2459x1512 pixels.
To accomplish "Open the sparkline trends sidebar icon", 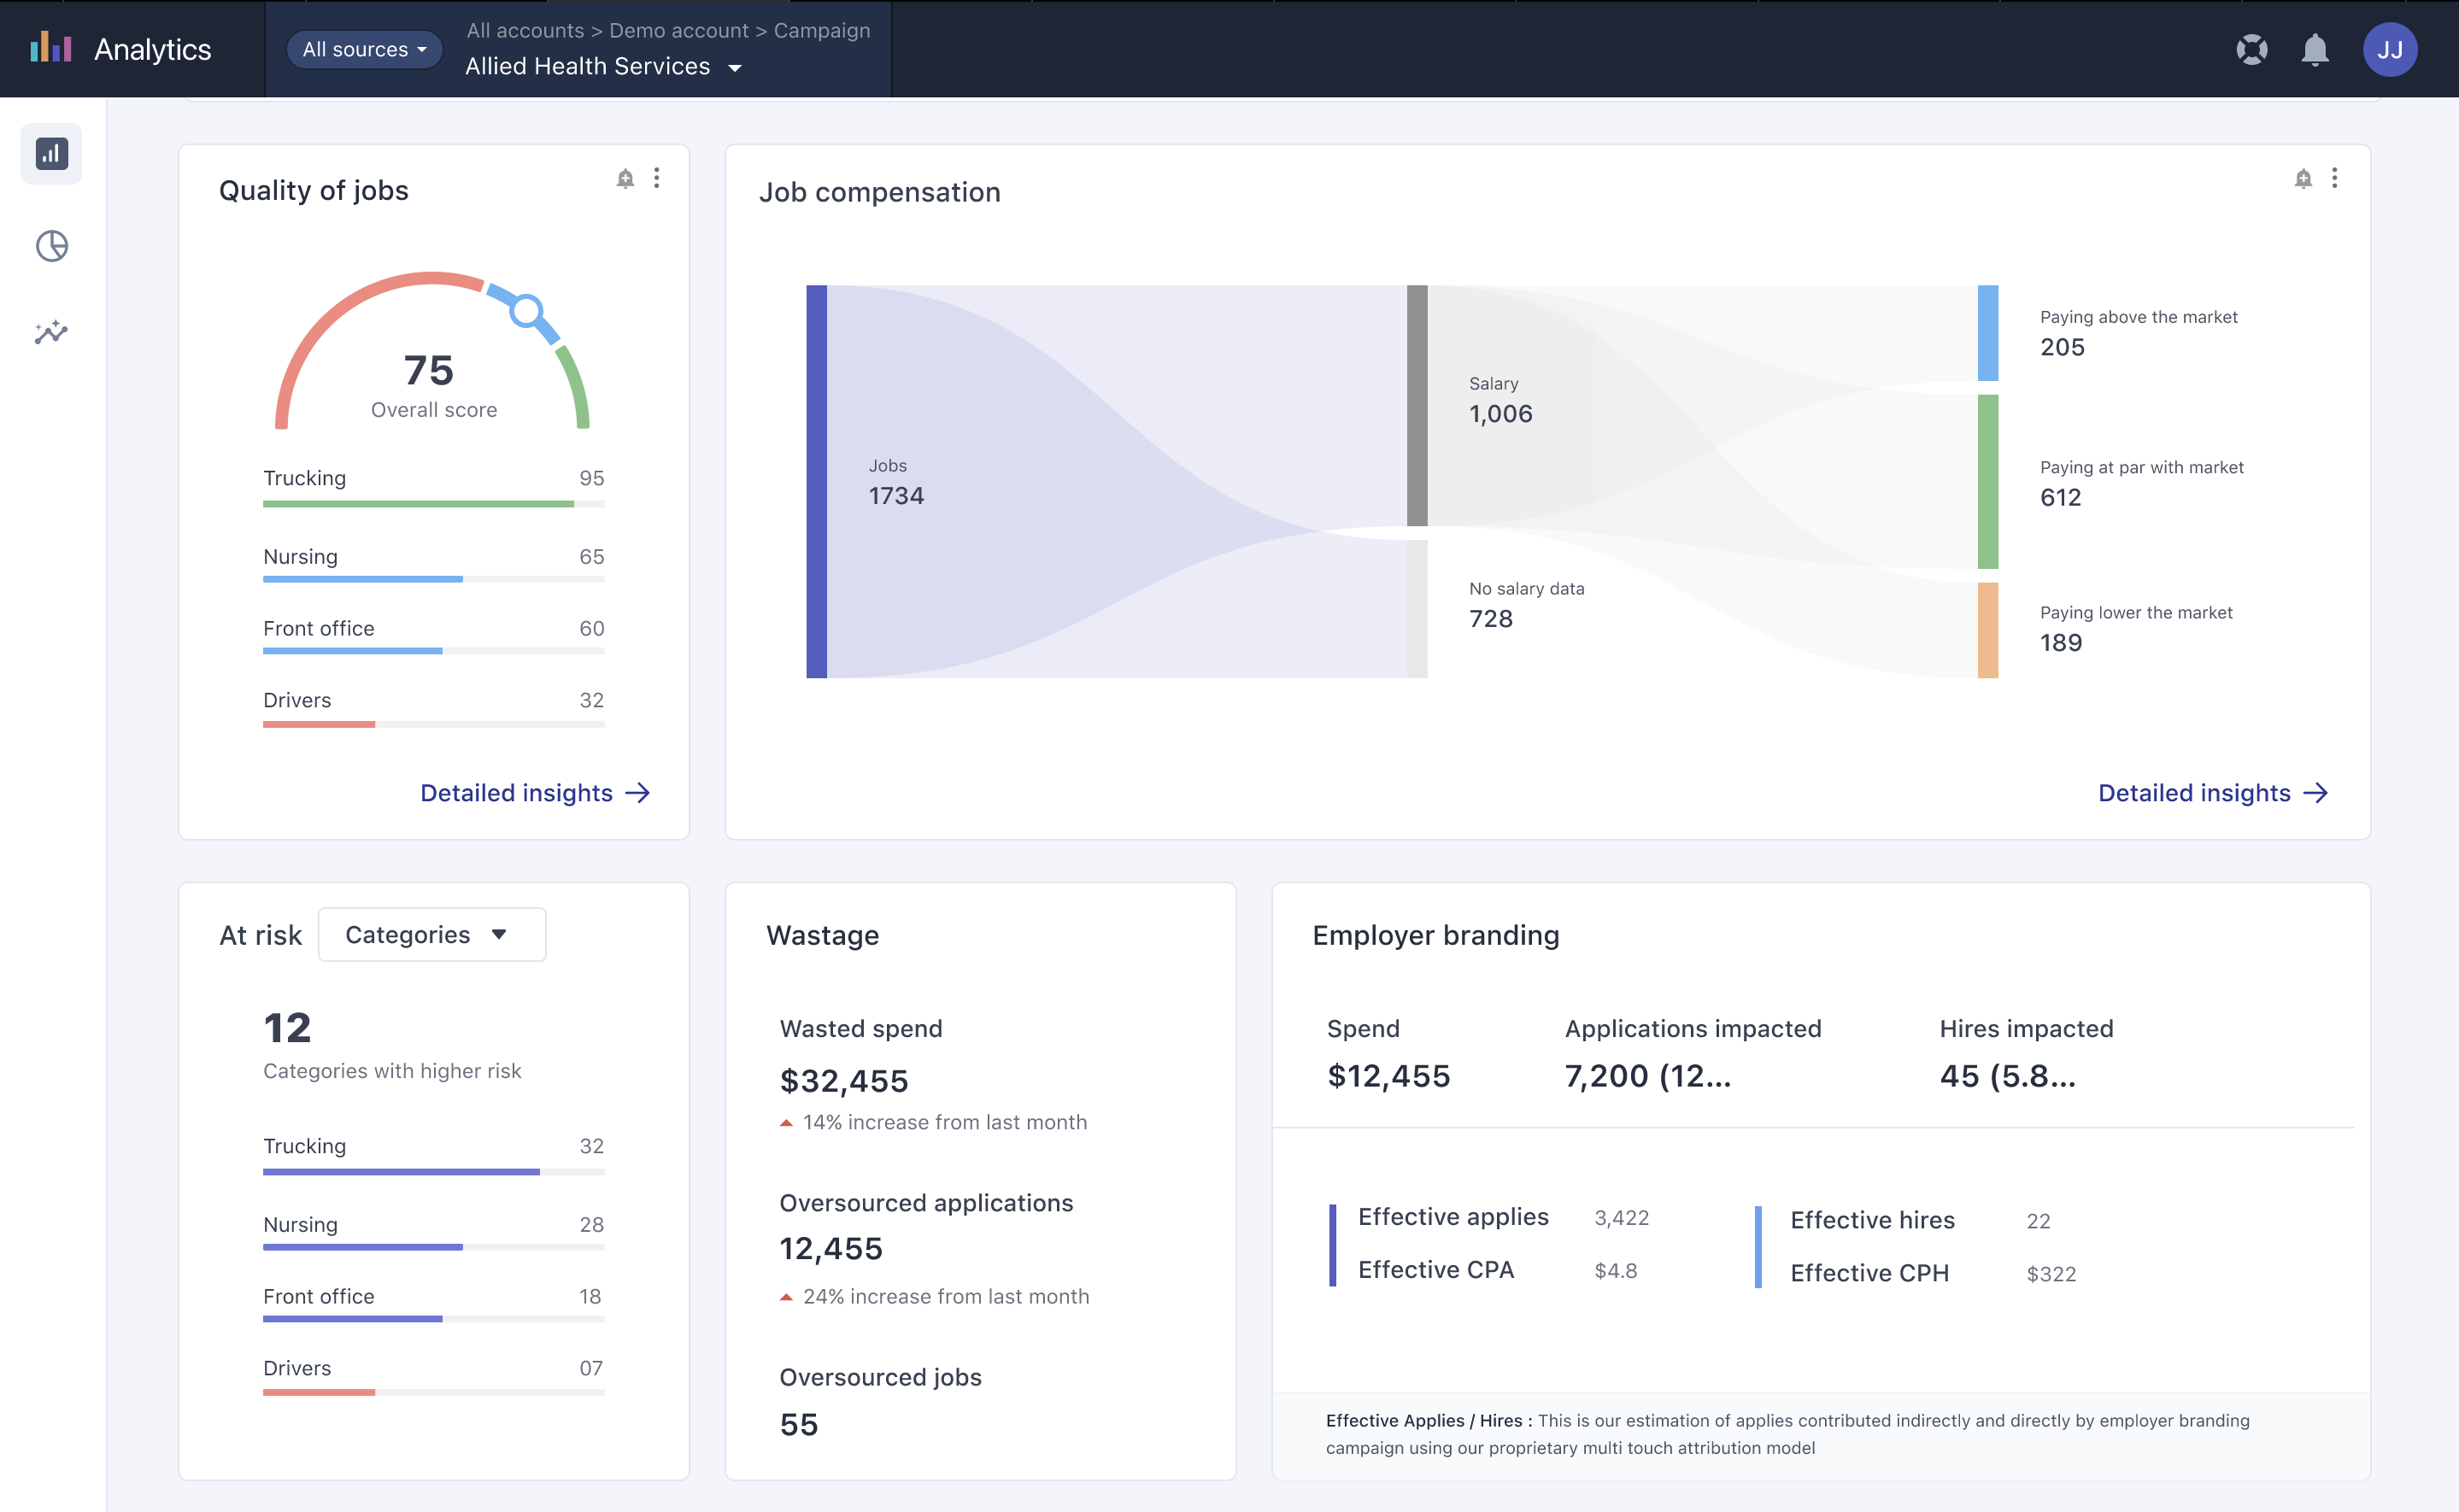I will point(51,332).
